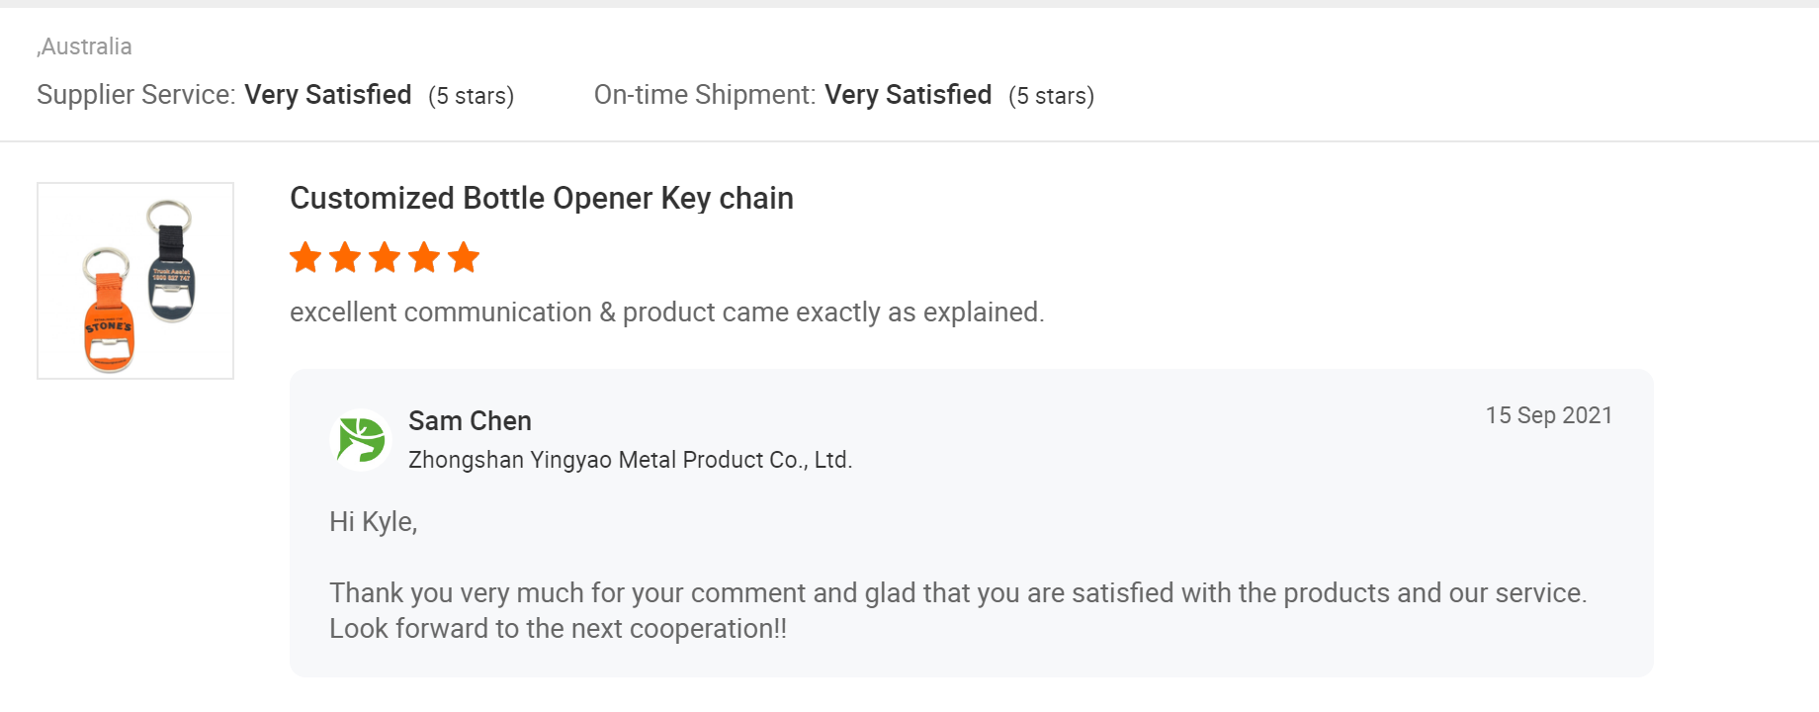Image resolution: width=1819 pixels, height=712 pixels.
Task: Select the Supplier Service Very Satisfied rating
Action: (328, 95)
